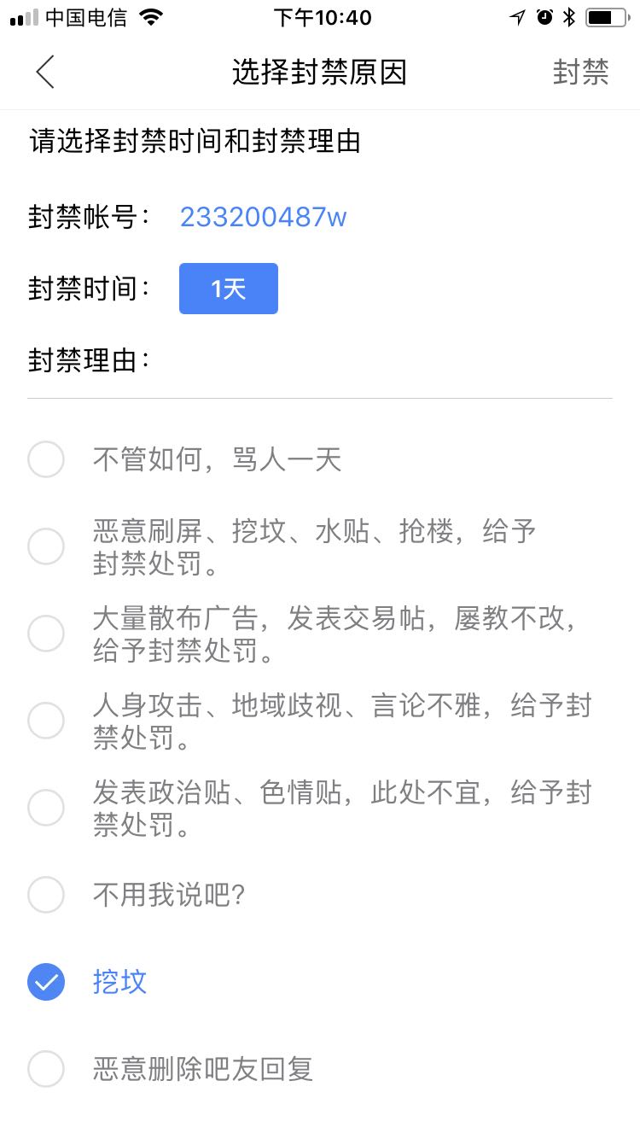640x1139 pixels.
Task: Choose the 人身攻击、地域歧视 reason
Action: (46, 721)
